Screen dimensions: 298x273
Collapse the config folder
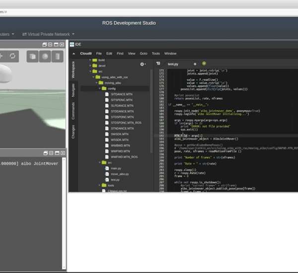pos(100,88)
